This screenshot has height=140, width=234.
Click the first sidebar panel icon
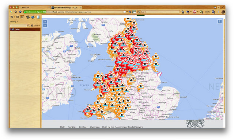[x=12, y=17]
